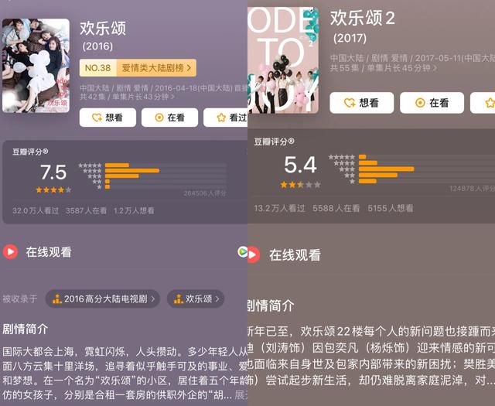
Task: Open 2016高分大陆电视剧 collection chip
Action: pos(103,299)
